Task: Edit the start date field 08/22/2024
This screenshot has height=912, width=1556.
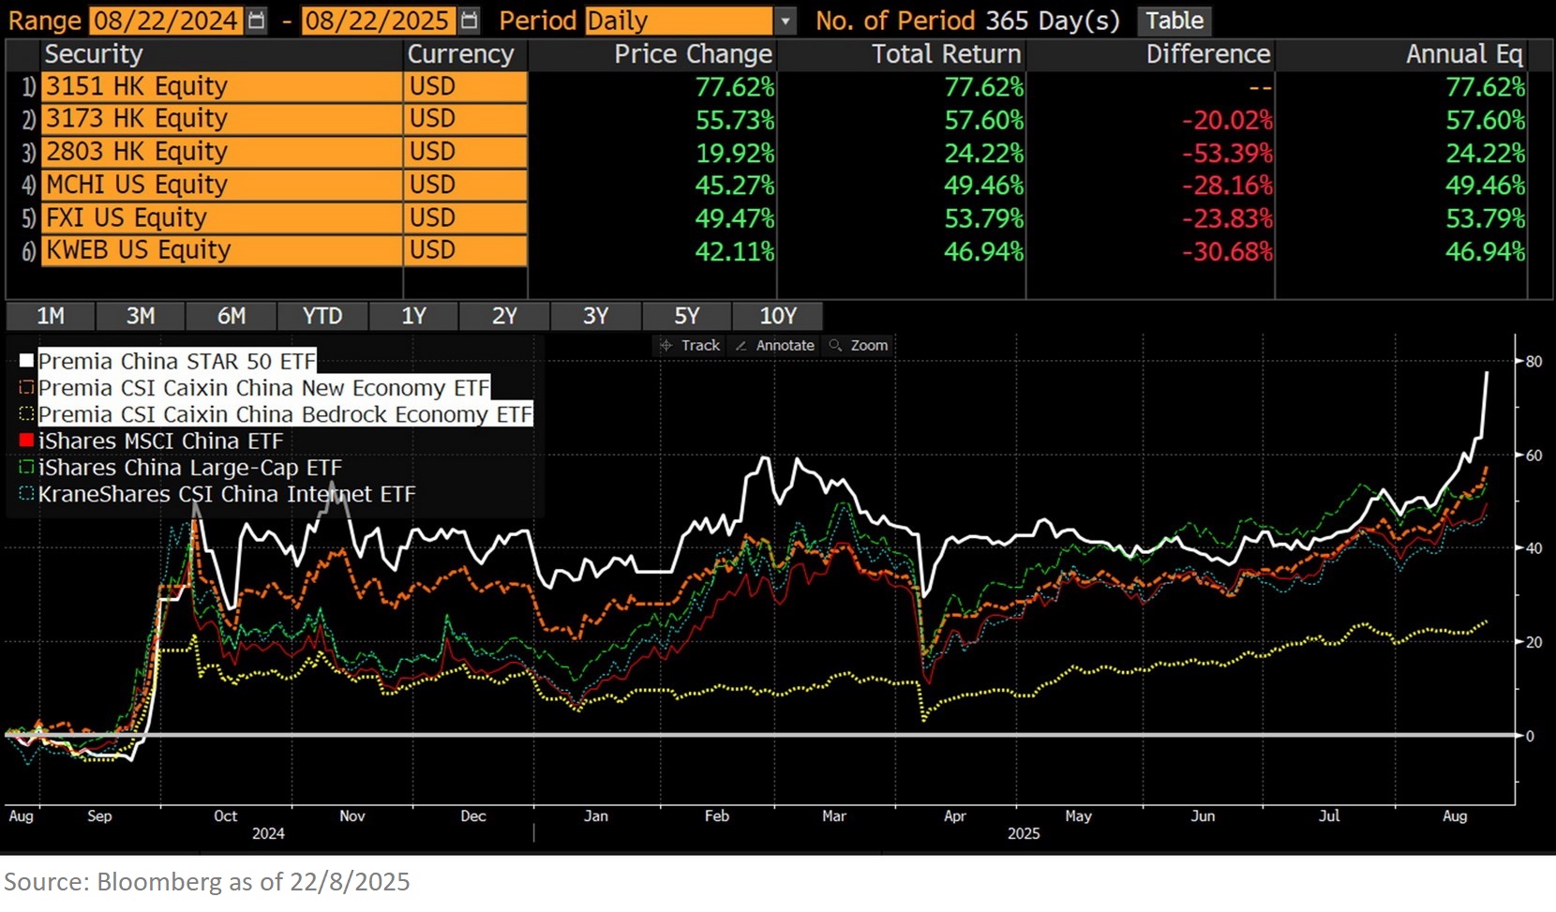Action: [x=164, y=21]
